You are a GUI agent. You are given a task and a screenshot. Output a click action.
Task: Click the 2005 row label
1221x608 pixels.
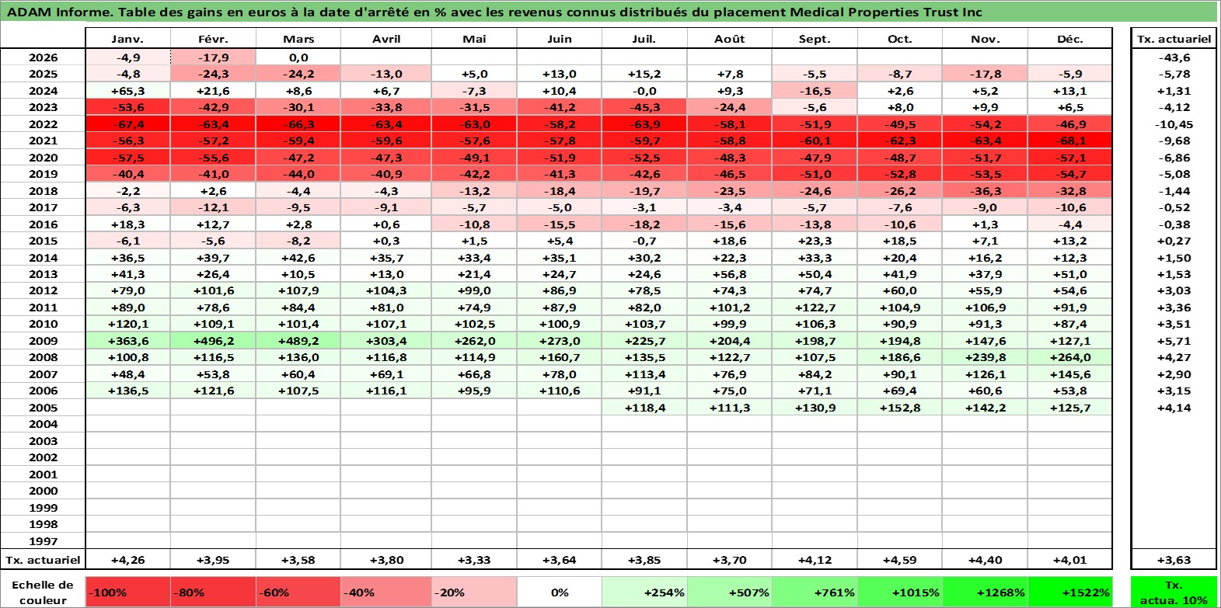coord(43,408)
